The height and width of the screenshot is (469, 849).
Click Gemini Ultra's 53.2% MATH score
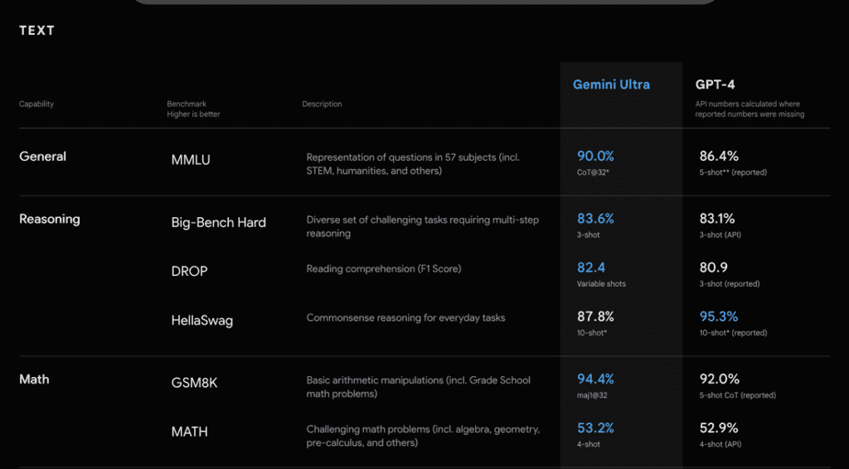pos(595,428)
